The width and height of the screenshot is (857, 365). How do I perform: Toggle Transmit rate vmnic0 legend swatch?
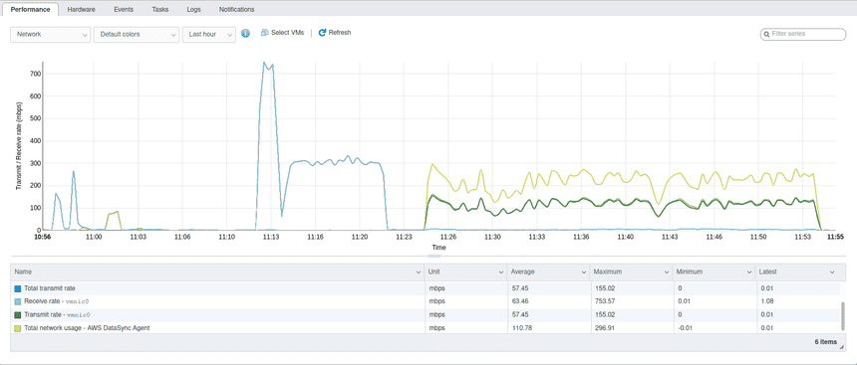point(18,315)
